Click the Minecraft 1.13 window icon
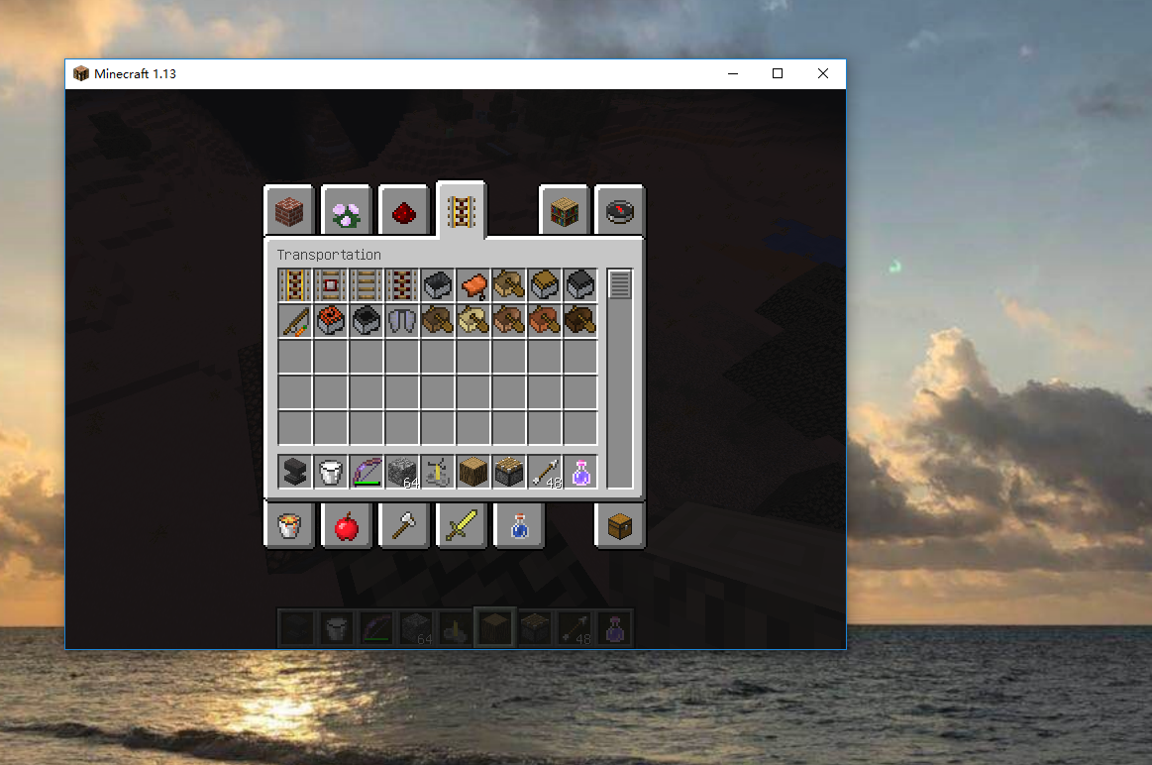 (81, 73)
